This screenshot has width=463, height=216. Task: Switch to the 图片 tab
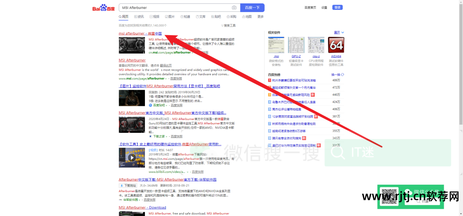(169, 17)
